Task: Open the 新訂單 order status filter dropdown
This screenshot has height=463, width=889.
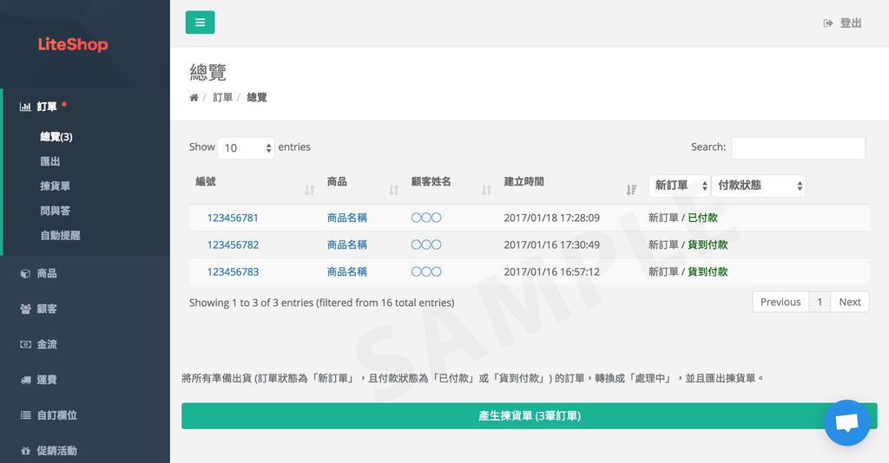Action: point(679,186)
